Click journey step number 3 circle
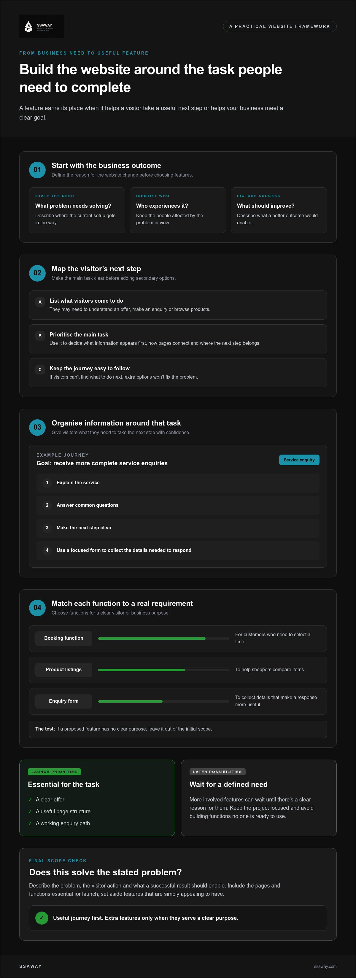Screen dimensions: 356x978 click(47, 528)
